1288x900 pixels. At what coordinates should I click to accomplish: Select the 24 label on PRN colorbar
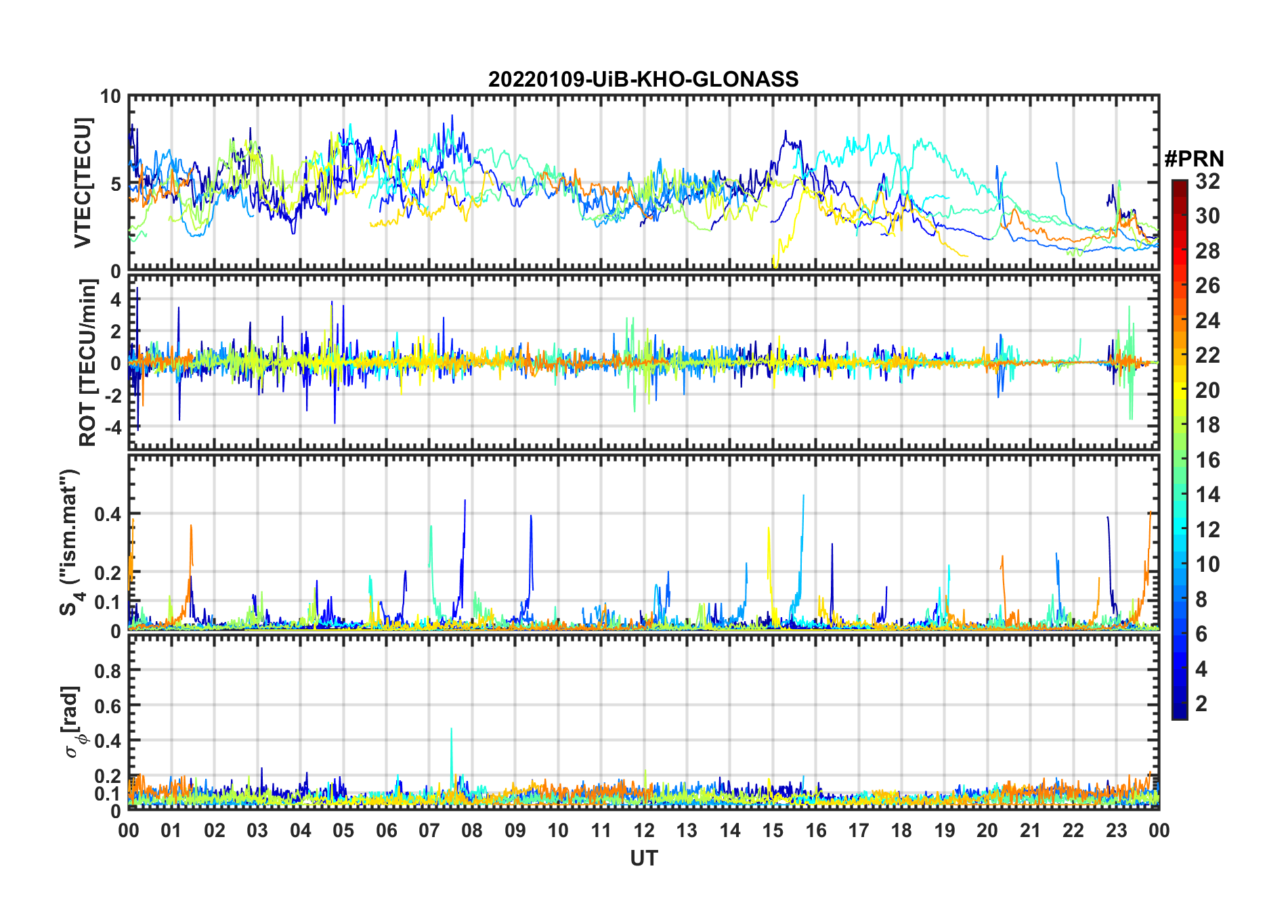pos(1207,321)
